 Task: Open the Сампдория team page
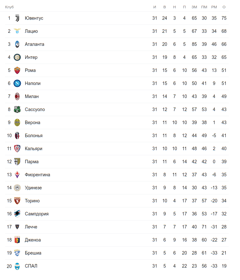[37, 214]
